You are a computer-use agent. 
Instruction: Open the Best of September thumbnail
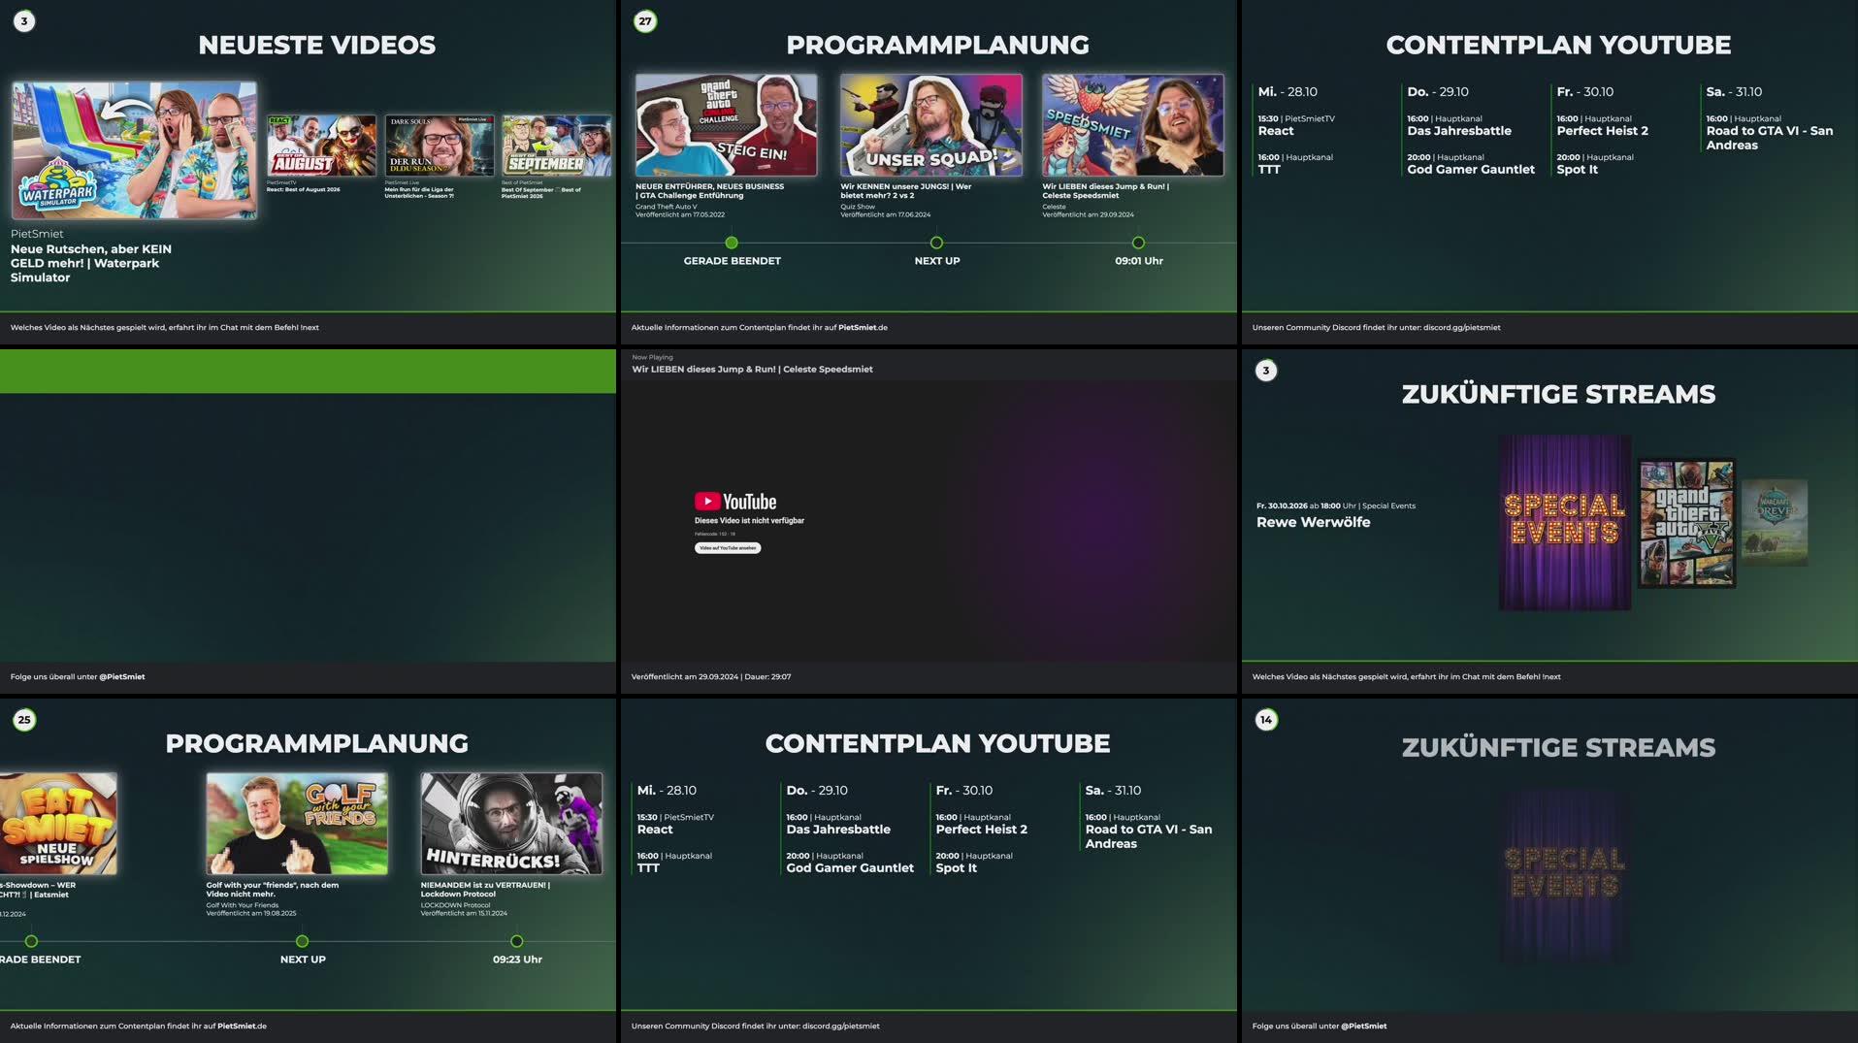point(557,146)
